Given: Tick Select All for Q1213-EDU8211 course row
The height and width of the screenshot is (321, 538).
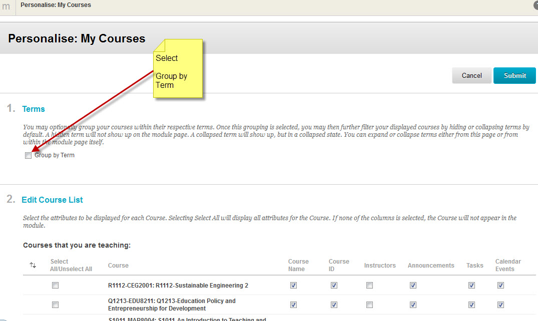Looking at the screenshot, I should pos(56,305).
